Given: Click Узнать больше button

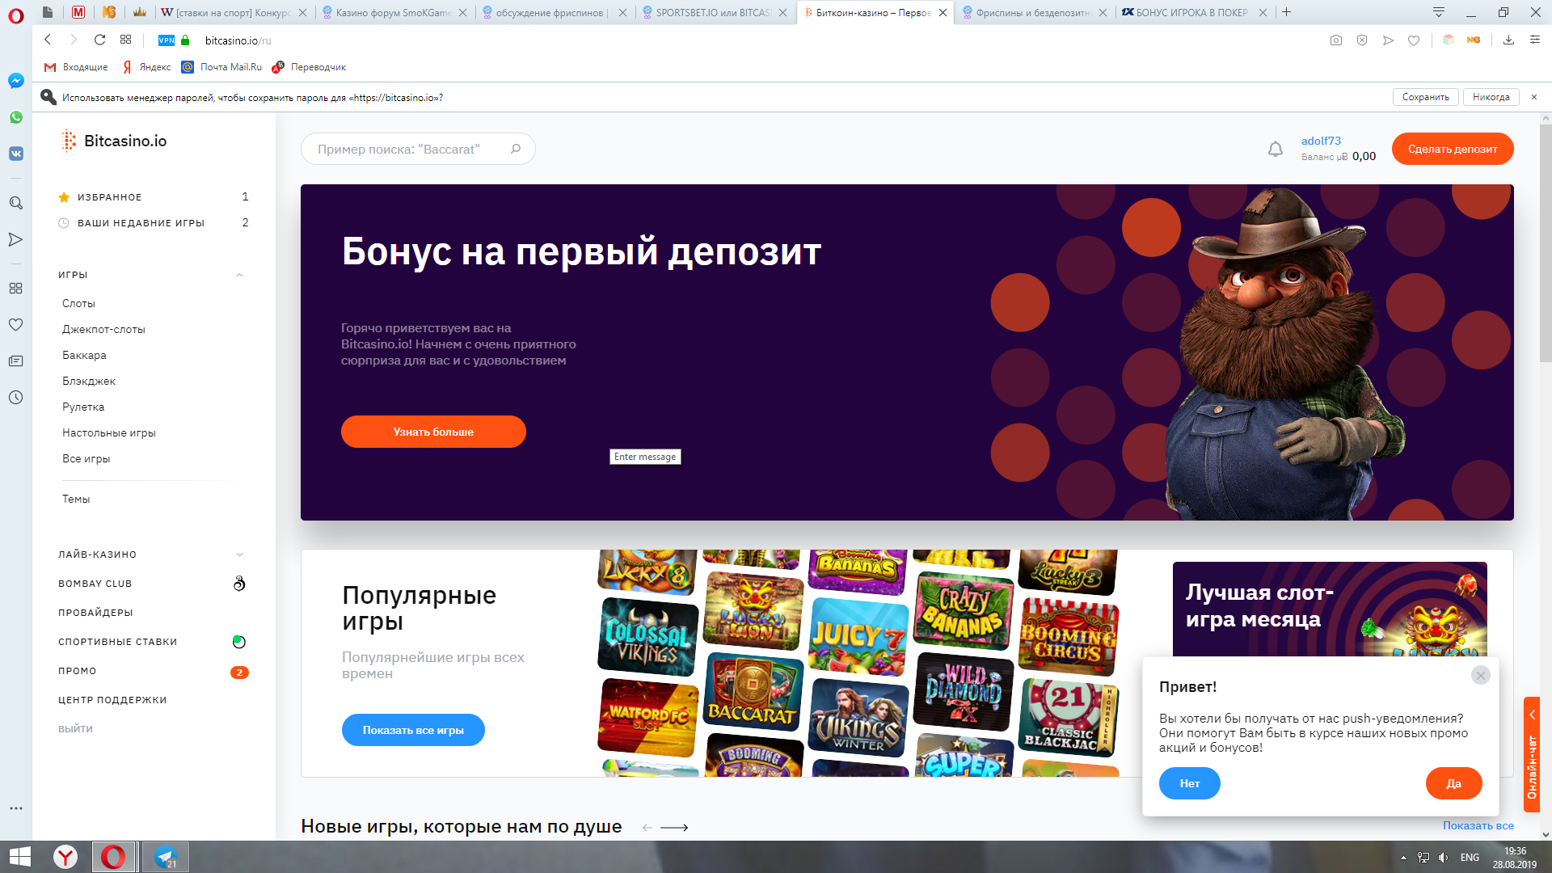Looking at the screenshot, I should point(433,432).
